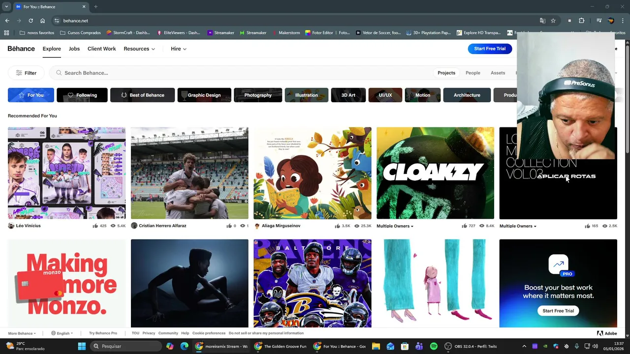Click the search magnifier icon in Behance
Image resolution: width=630 pixels, height=354 pixels.
click(x=59, y=73)
